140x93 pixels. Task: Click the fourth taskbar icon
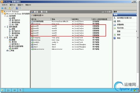[x=20, y=90]
